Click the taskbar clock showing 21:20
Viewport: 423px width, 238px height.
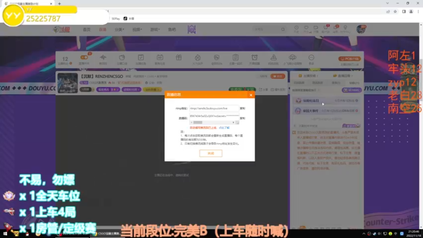[x=414, y=233]
